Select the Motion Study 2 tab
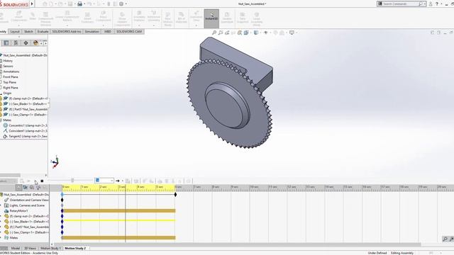Image resolution: width=454 pixels, height=255 pixels. click(75, 248)
